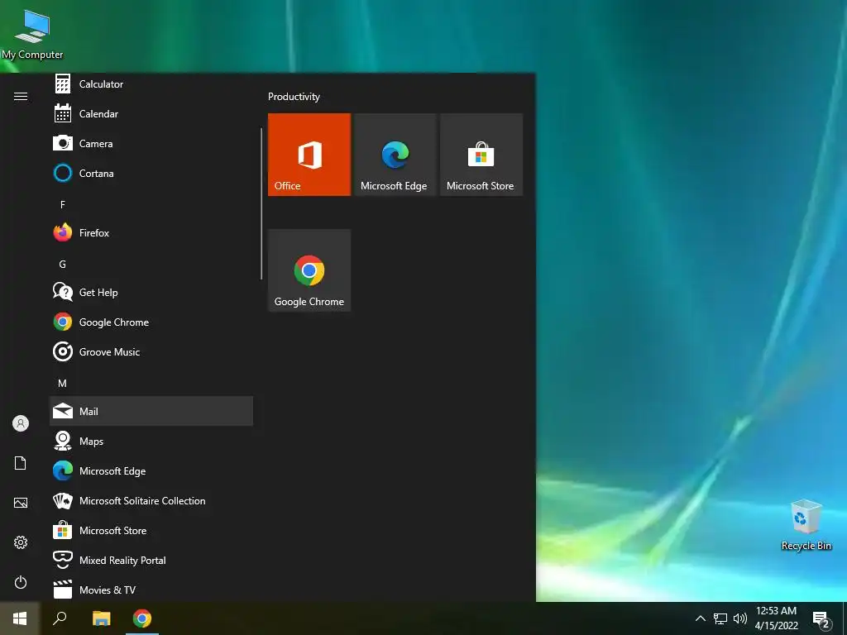The height and width of the screenshot is (635, 847).
Task: Click the Microsoft Store tile
Action: tap(481, 155)
